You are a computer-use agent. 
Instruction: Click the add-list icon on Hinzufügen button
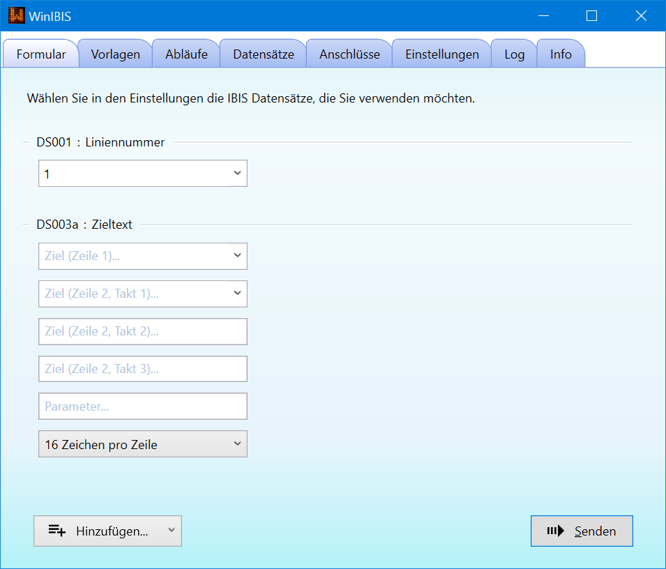click(x=57, y=531)
